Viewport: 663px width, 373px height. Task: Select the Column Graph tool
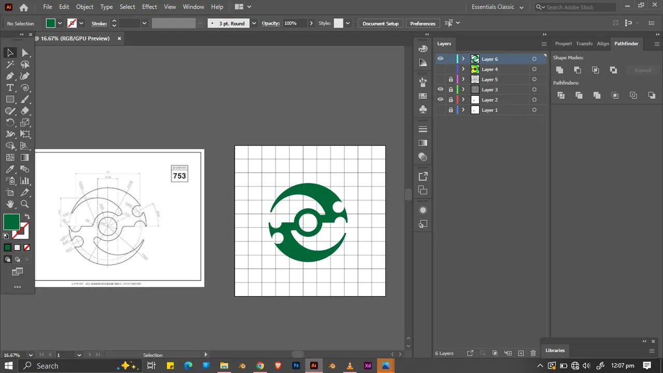tap(25, 181)
